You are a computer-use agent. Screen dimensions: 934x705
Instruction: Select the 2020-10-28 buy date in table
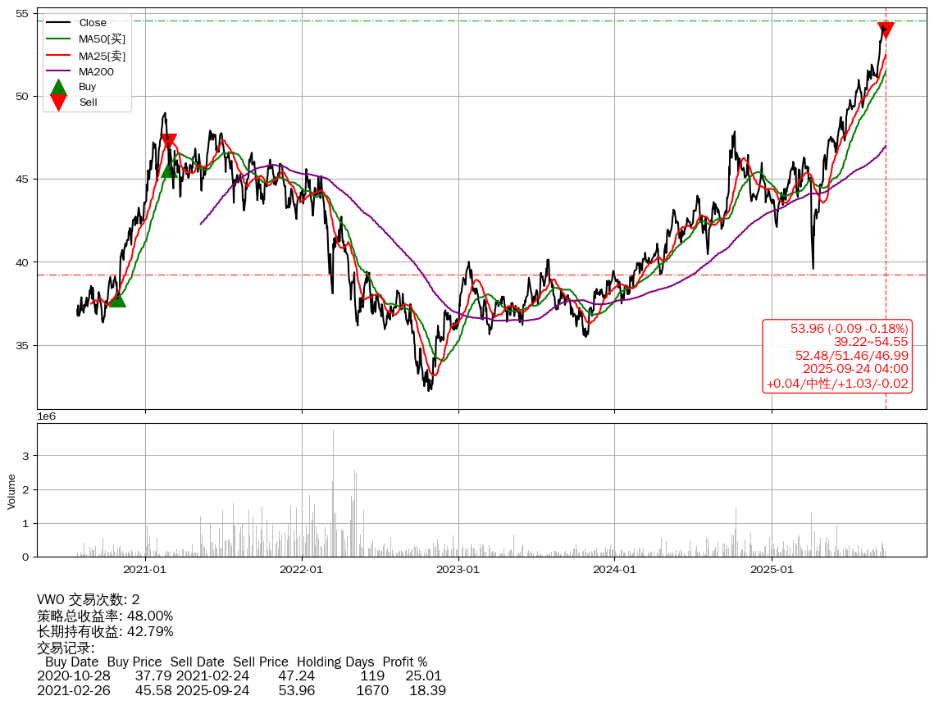click(71, 676)
